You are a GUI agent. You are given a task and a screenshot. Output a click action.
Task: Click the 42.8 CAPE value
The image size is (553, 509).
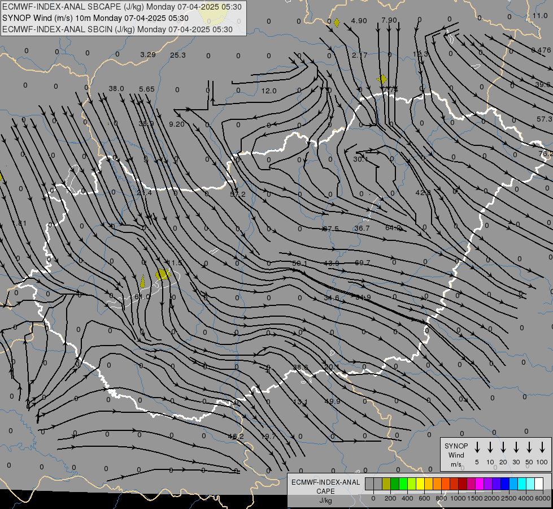(x=423, y=192)
